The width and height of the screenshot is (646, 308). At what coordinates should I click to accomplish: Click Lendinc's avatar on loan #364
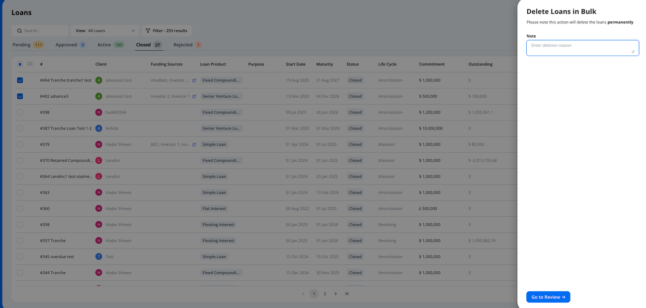click(x=99, y=176)
